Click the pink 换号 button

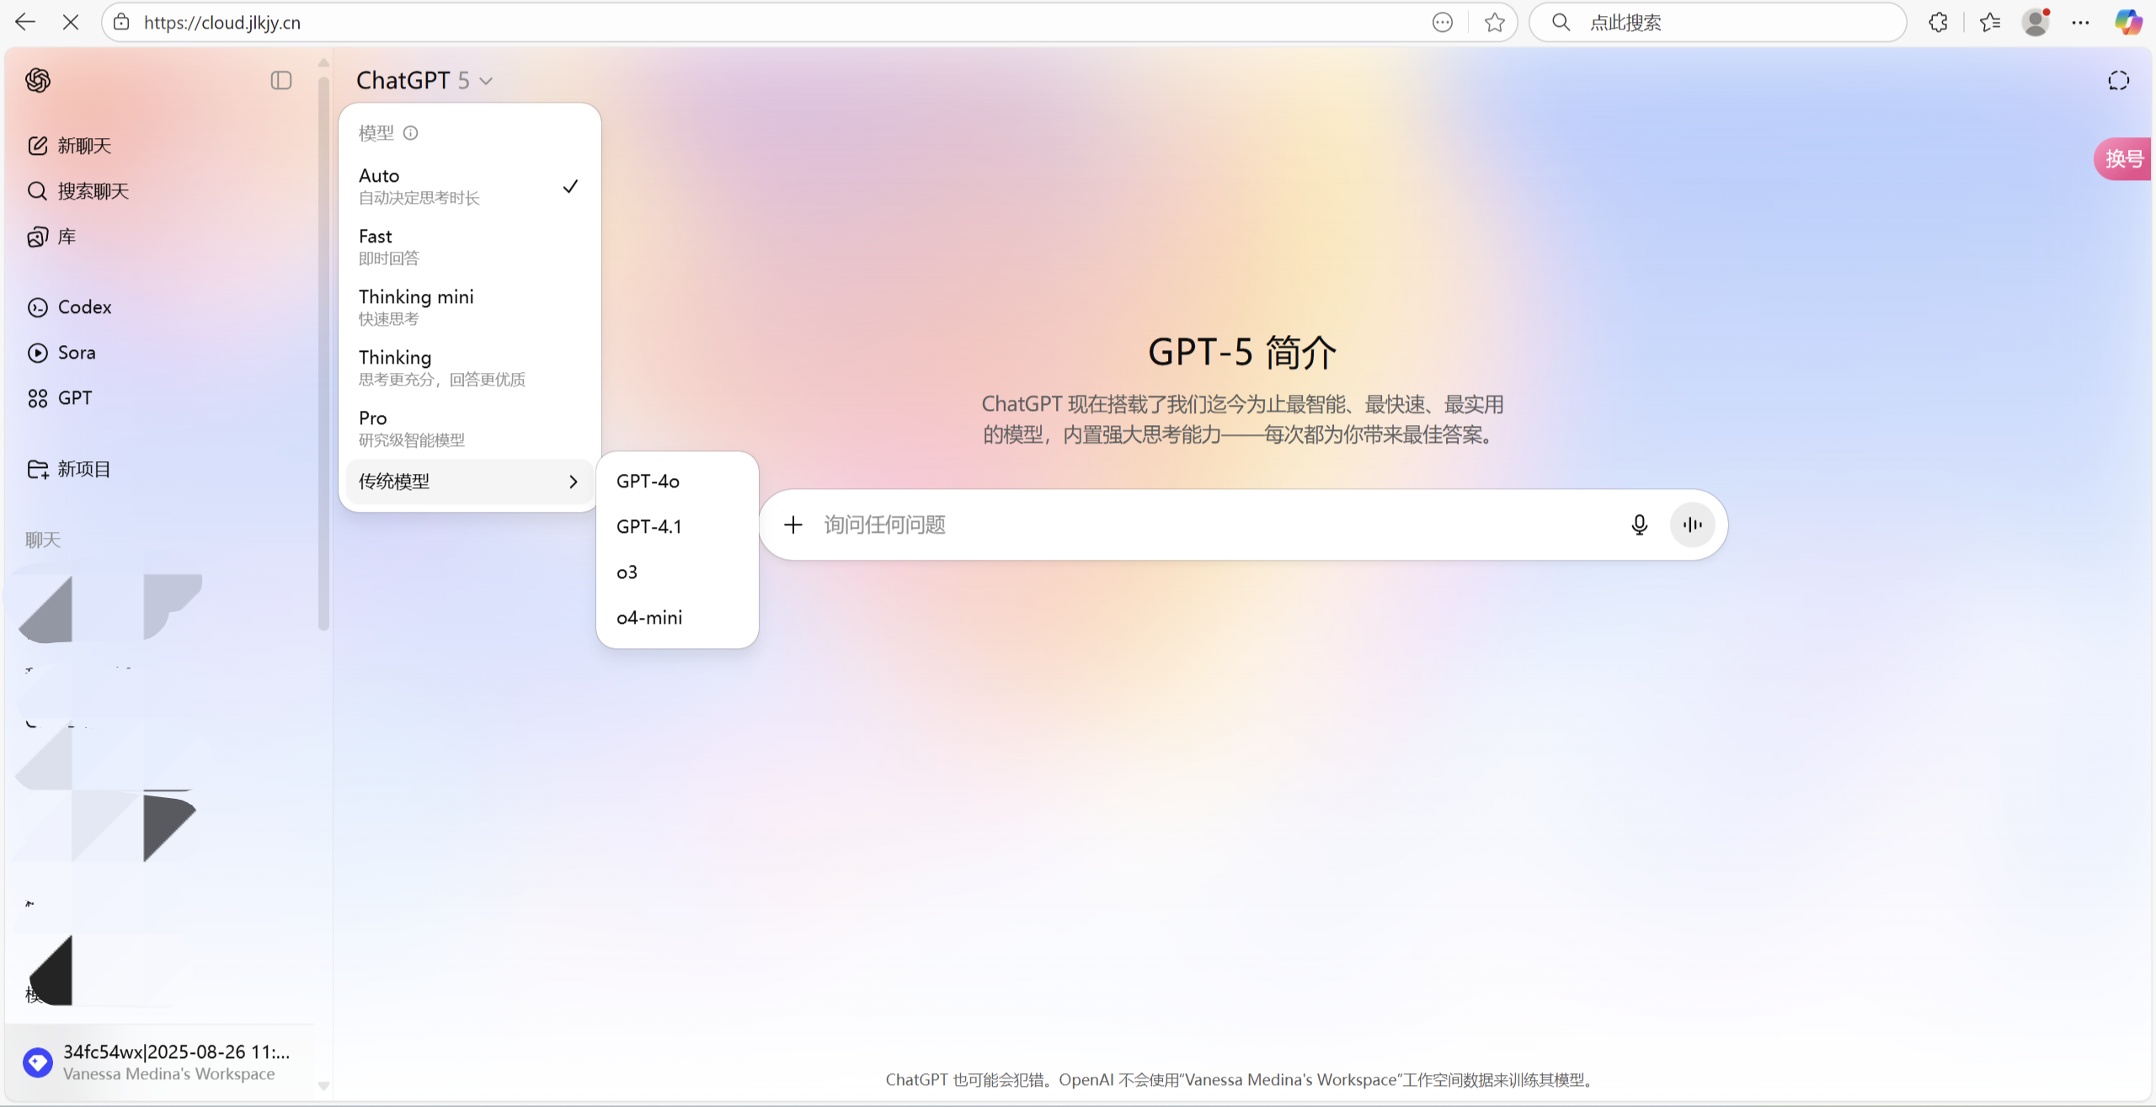2122,158
